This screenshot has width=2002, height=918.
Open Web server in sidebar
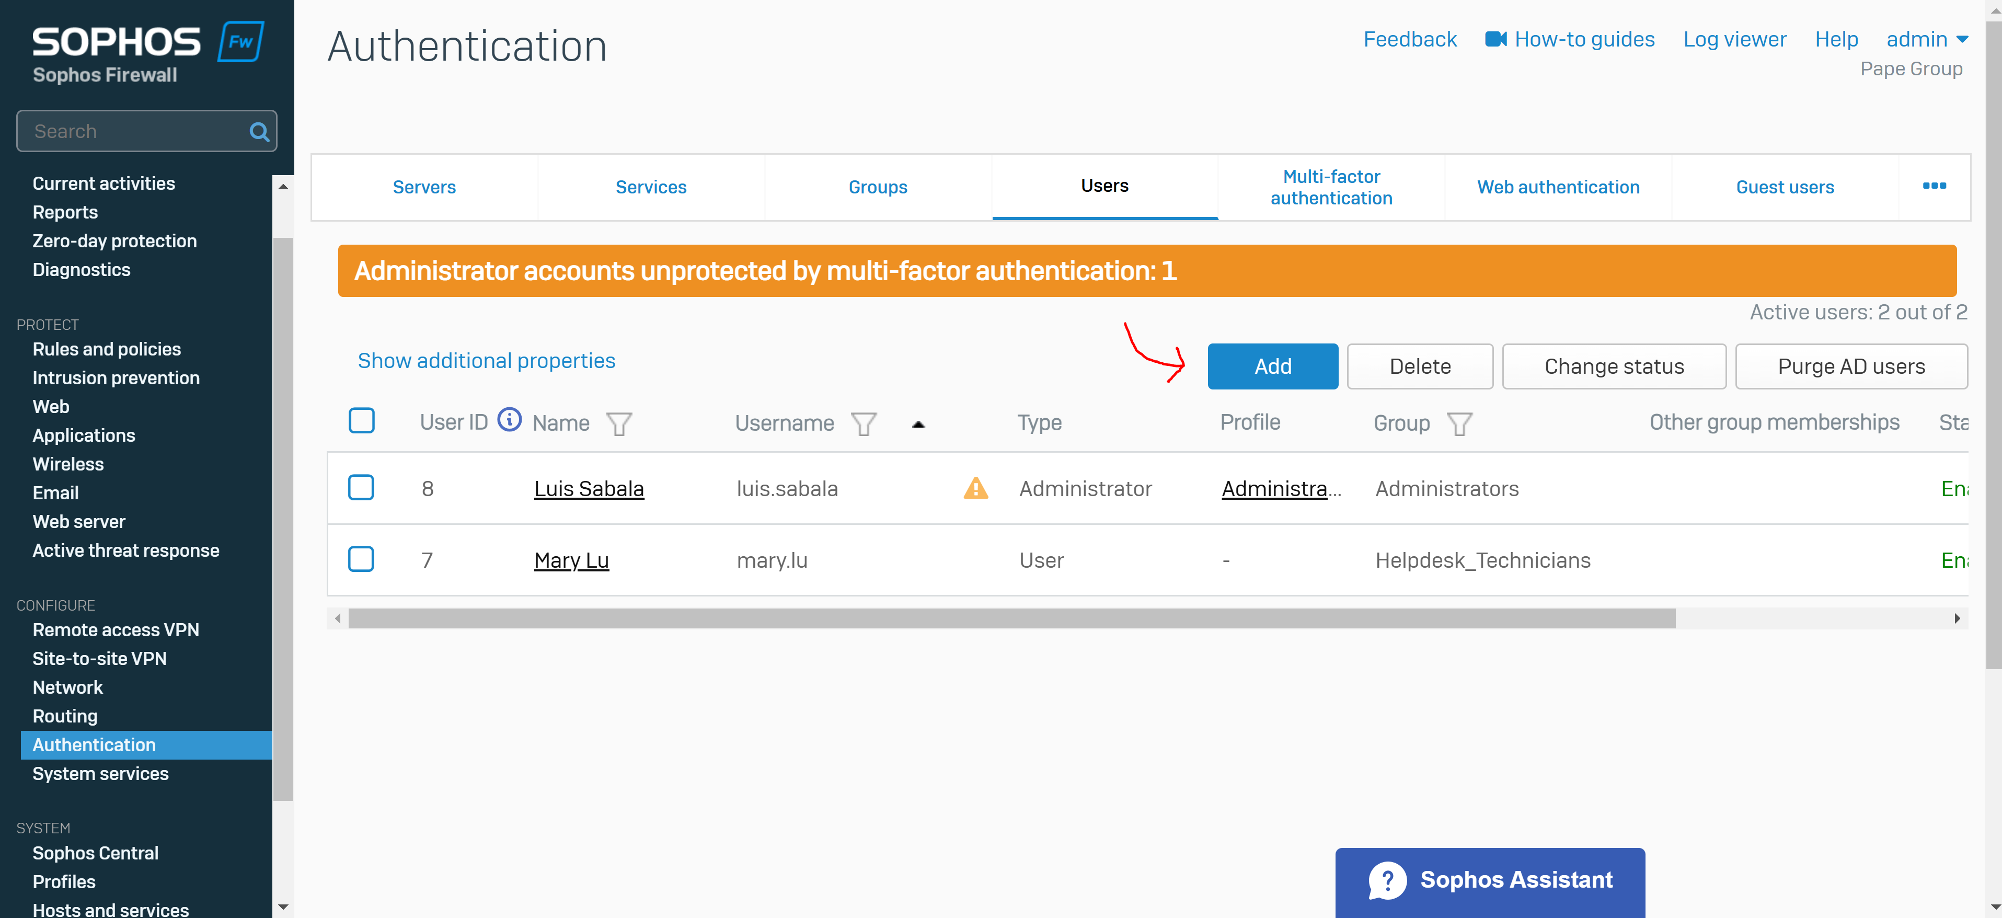pos(78,522)
